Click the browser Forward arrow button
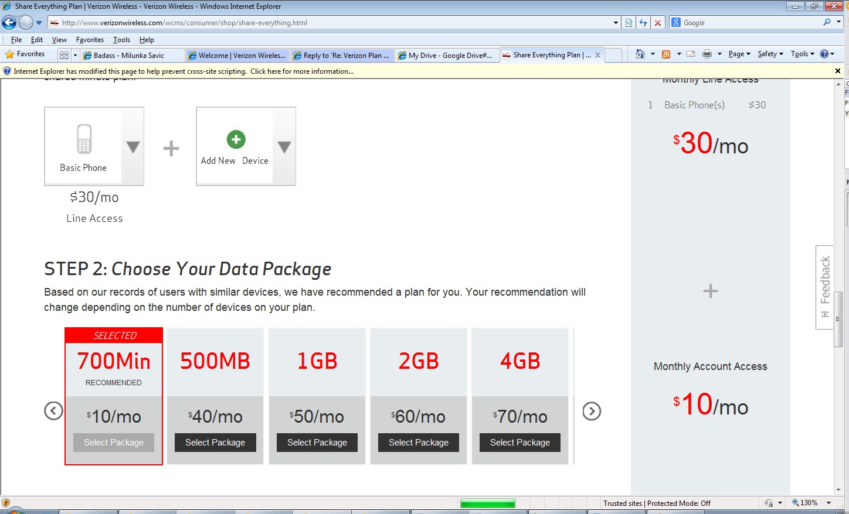 tap(26, 23)
